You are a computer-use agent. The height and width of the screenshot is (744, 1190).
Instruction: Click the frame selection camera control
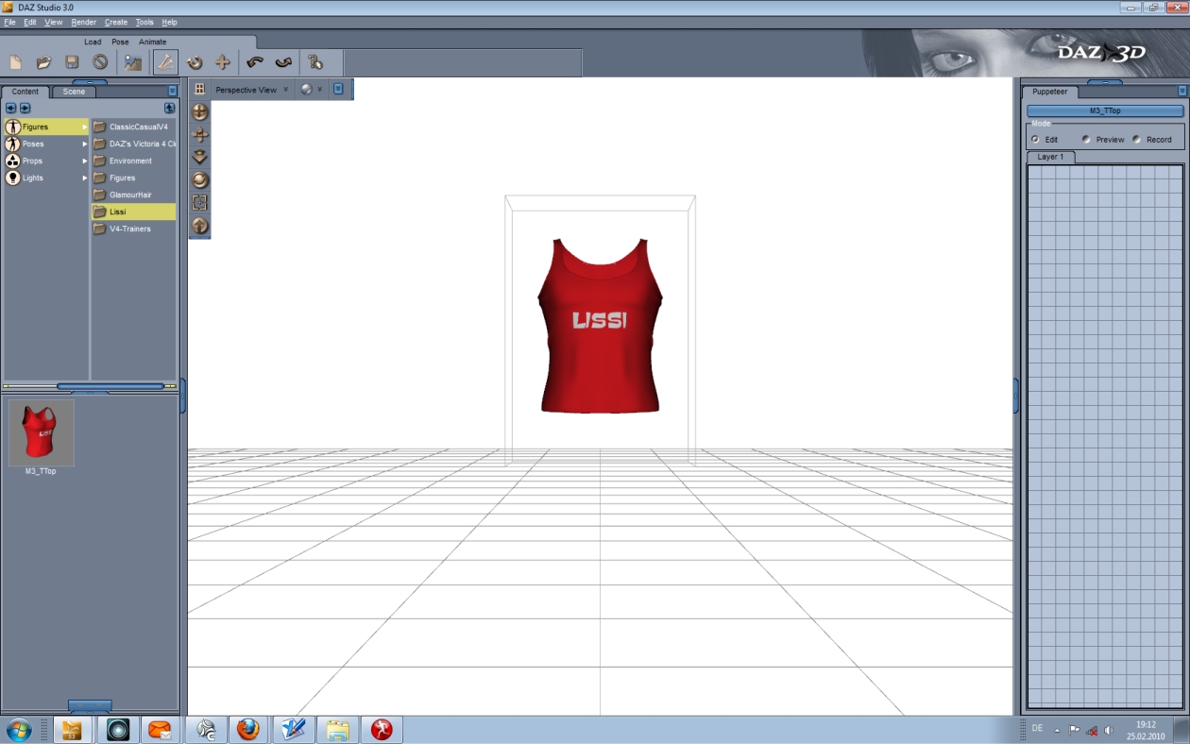[200, 202]
